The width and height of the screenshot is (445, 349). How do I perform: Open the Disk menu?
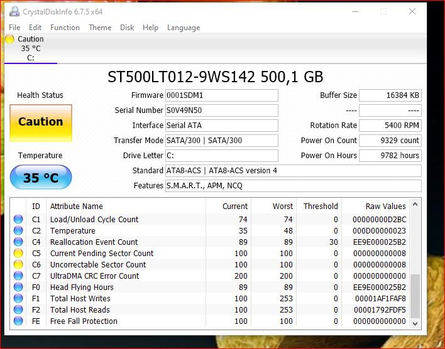click(x=127, y=28)
